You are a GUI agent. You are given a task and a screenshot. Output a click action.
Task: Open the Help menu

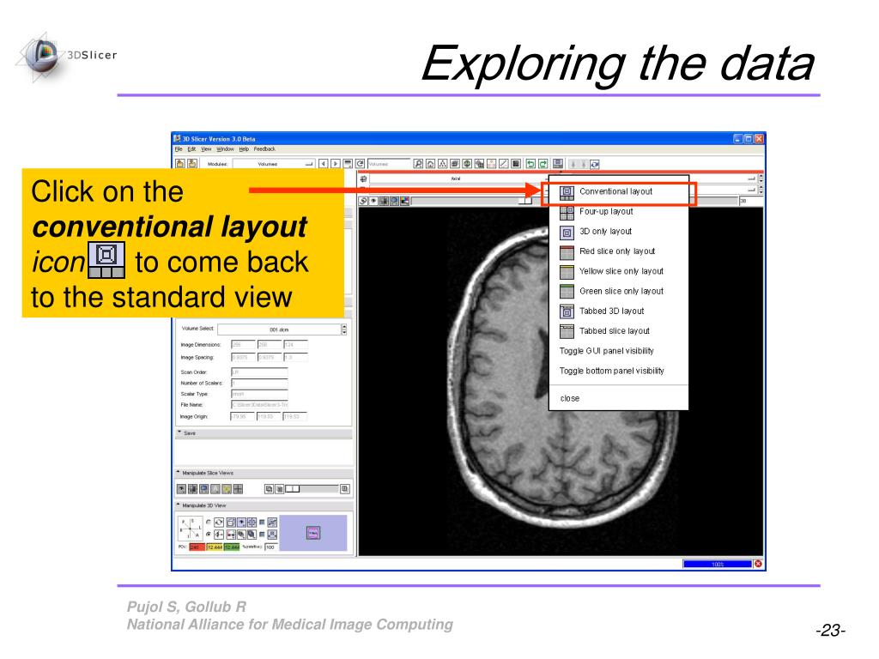tap(244, 149)
